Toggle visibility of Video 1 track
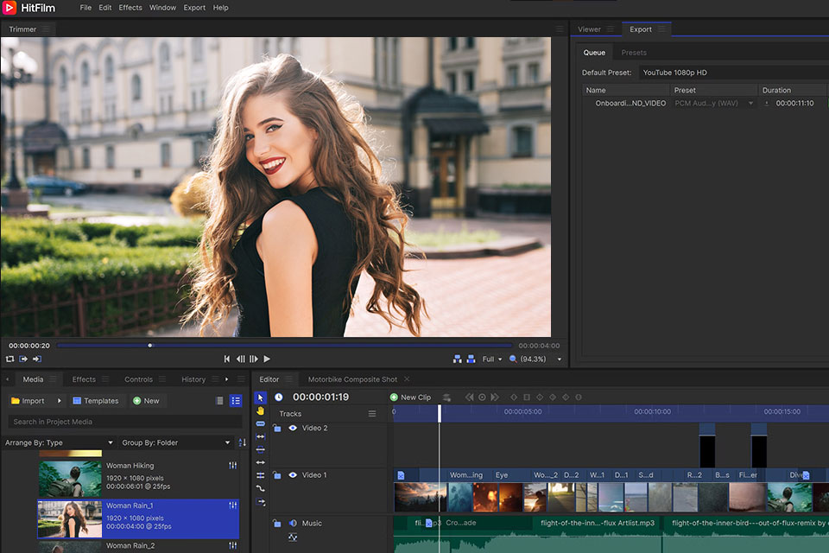 coord(293,475)
